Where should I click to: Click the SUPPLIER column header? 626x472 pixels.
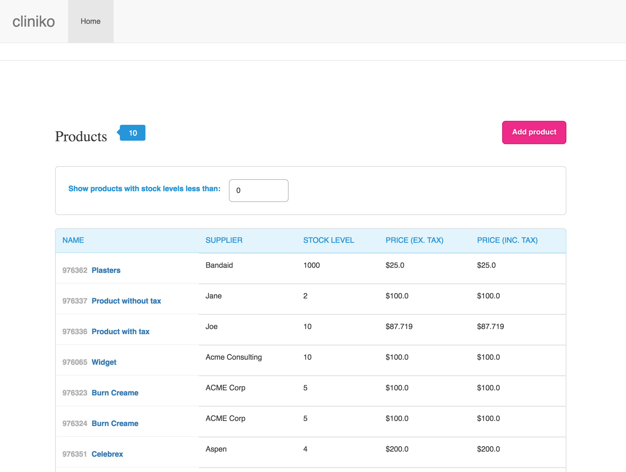point(224,240)
